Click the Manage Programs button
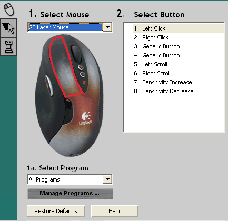 (x=70, y=193)
